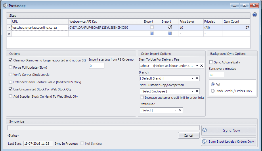262x151 pixels.
Task: Click the new row asterisk marker
Action: [9, 34]
